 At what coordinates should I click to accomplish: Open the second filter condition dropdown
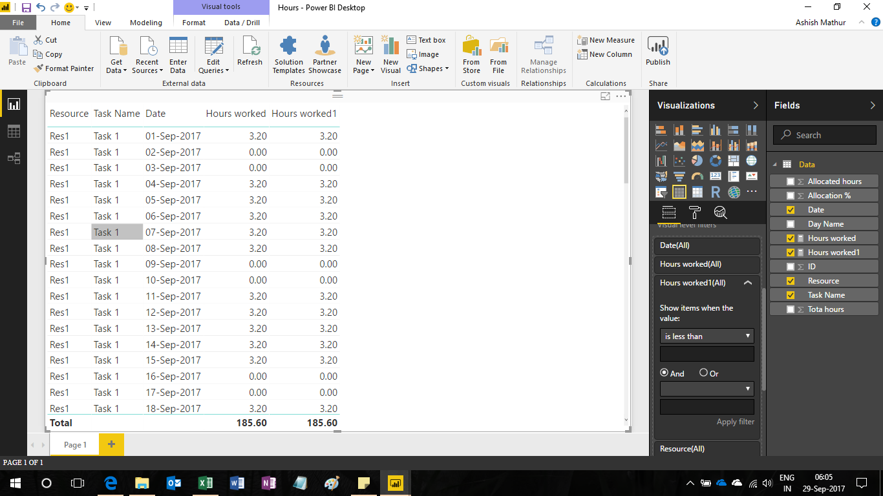pyautogui.click(x=707, y=389)
